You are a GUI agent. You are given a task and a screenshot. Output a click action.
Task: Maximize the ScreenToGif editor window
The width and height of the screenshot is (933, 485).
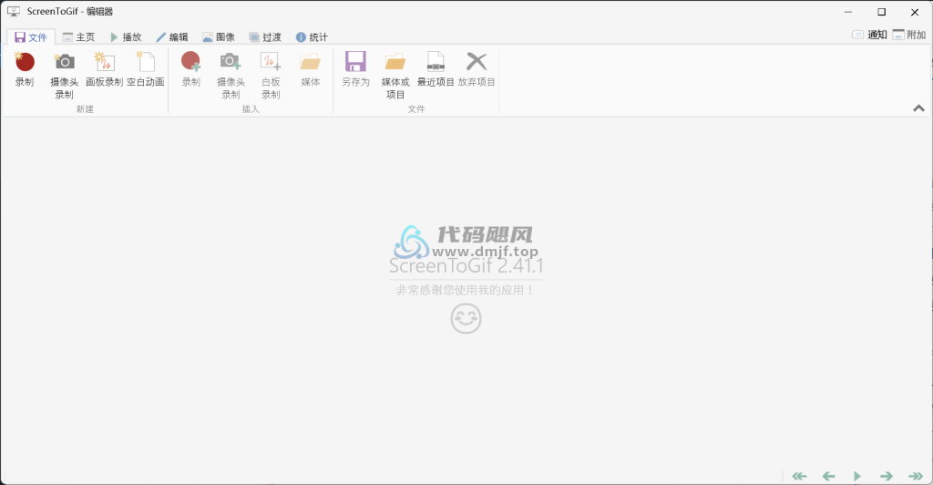point(881,11)
